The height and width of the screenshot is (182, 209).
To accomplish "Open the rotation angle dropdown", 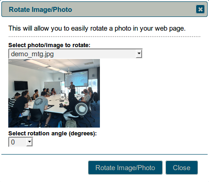I will [21, 142].
